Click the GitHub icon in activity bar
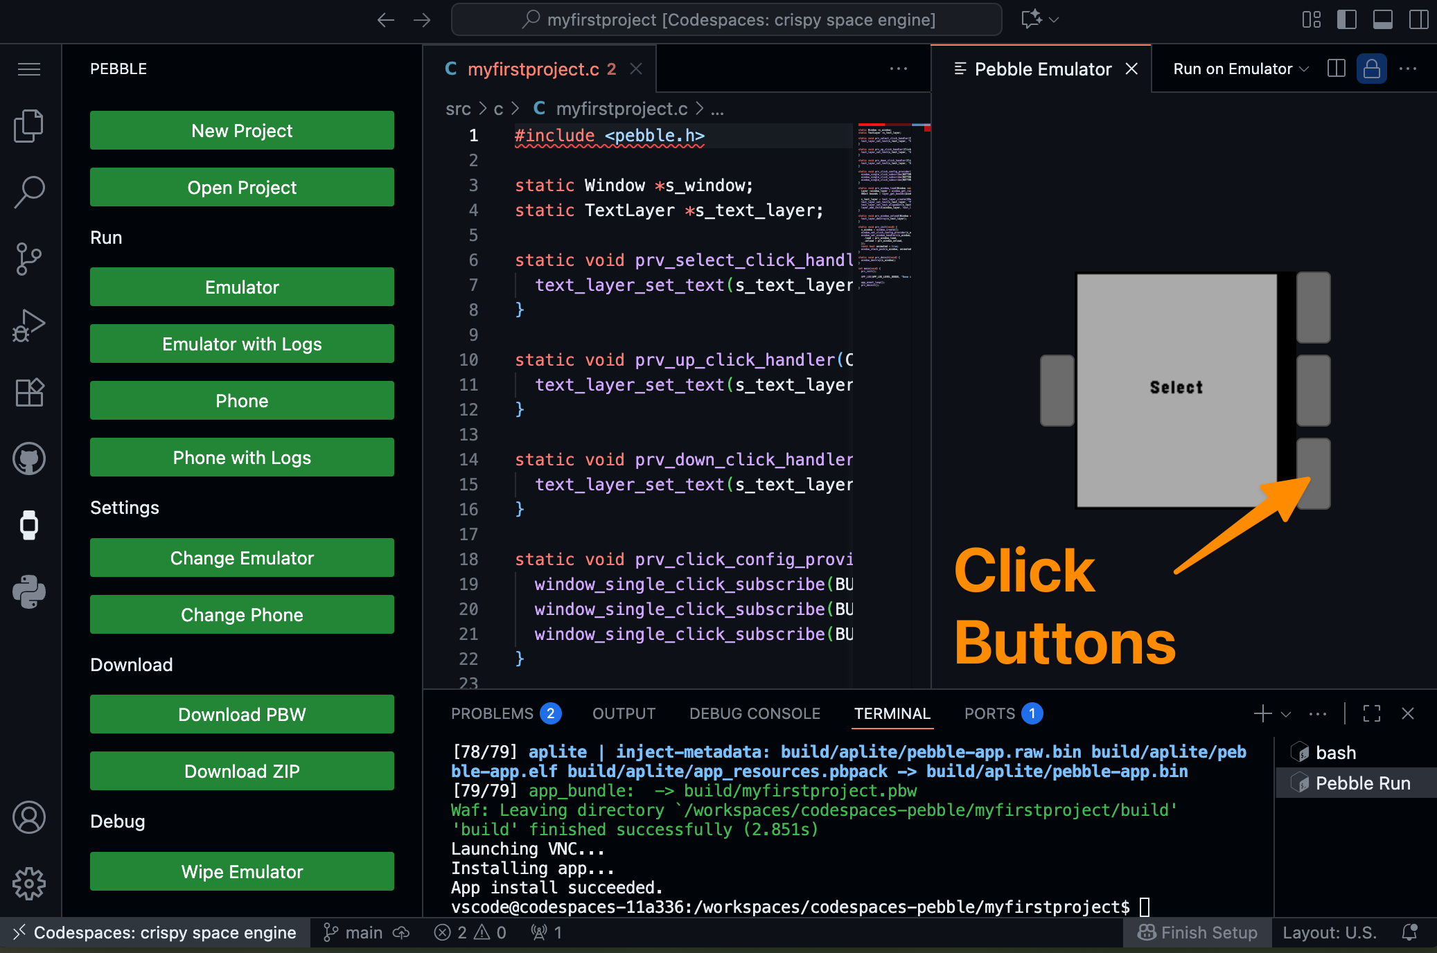Viewport: 1437px width, 953px height. (x=29, y=458)
